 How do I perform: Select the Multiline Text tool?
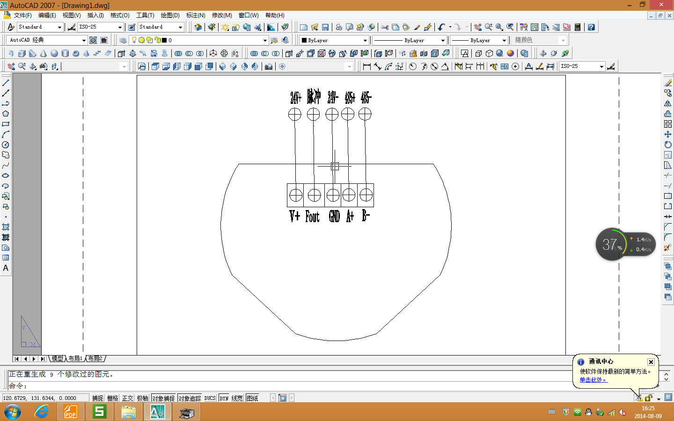pos(6,268)
